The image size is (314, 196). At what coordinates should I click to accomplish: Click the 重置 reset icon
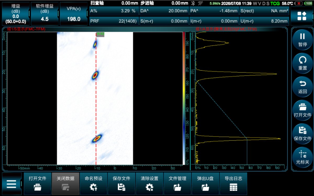pos(302,63)
